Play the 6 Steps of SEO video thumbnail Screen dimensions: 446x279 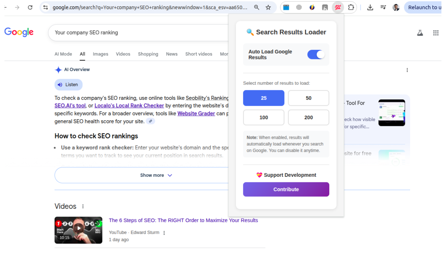click(78, 230)
